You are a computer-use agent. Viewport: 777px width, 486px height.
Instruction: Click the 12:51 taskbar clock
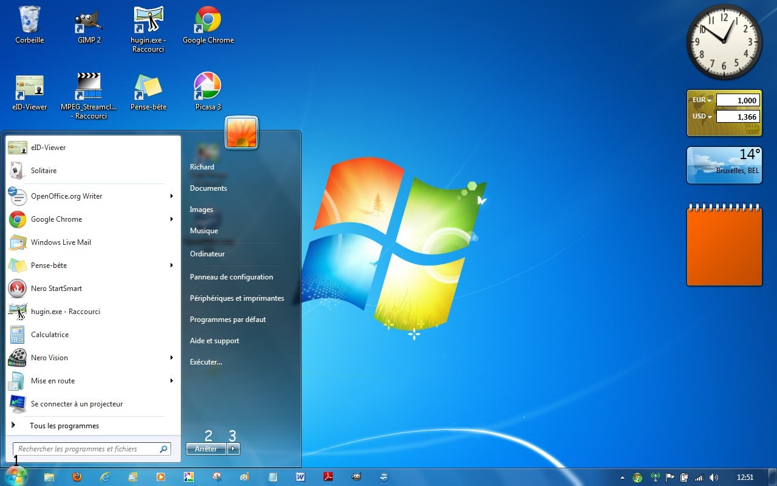(x=745, y=477)
